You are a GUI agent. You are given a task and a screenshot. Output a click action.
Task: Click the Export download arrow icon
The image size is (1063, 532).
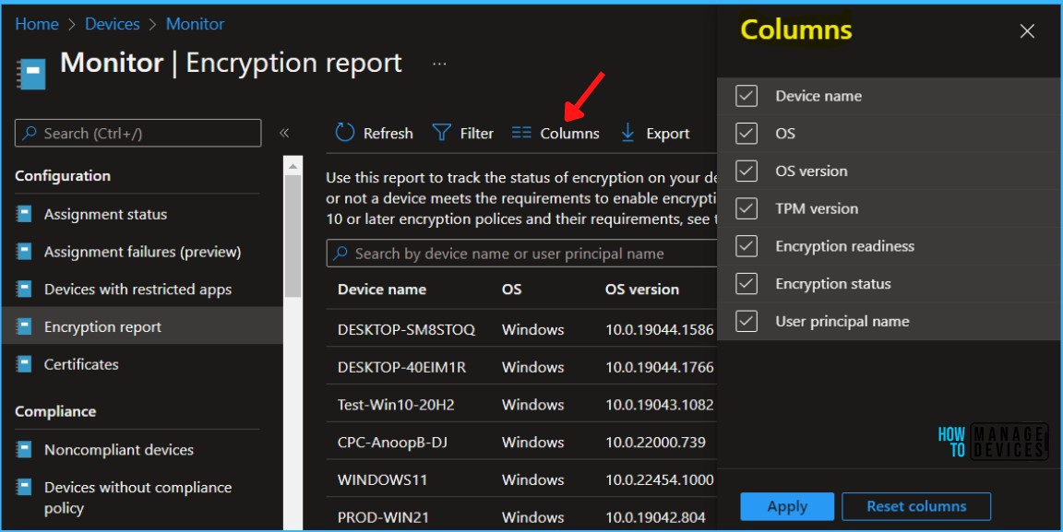[x=628, y=133]
